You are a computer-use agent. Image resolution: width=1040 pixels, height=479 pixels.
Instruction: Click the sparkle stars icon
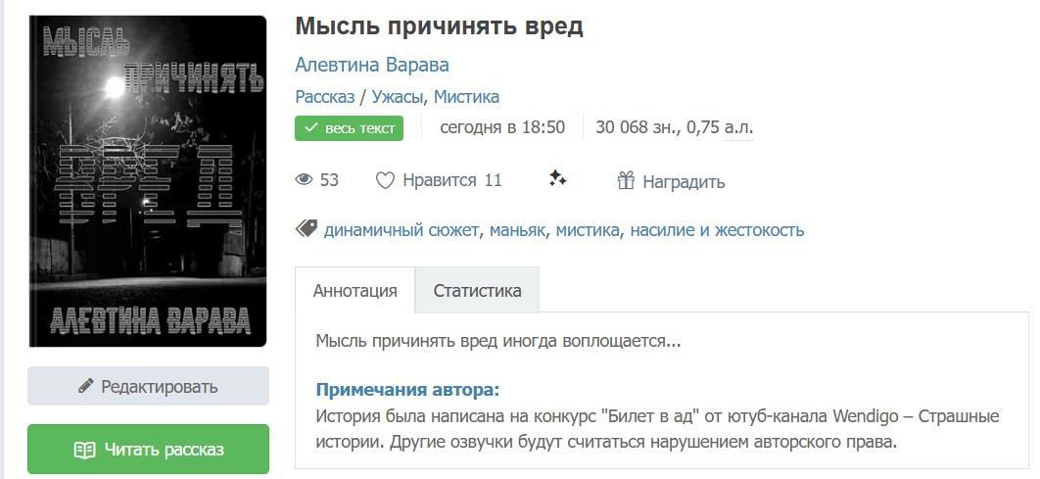557,178
